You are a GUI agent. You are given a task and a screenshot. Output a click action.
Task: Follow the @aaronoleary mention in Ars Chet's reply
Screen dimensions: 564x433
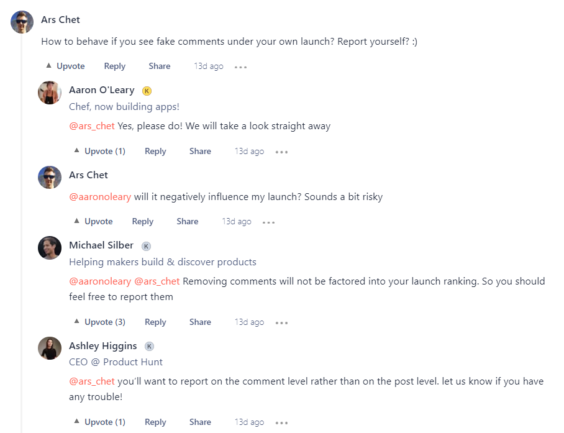tap(100, 197)
